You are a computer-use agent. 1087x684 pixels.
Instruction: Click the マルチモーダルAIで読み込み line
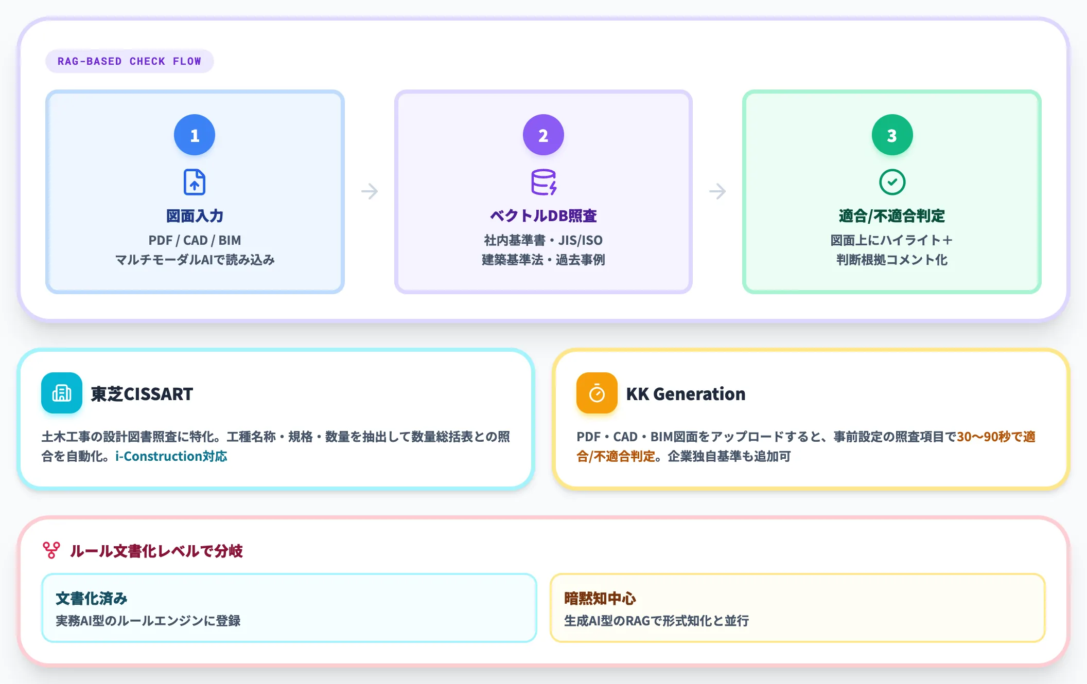coord(195,260)
